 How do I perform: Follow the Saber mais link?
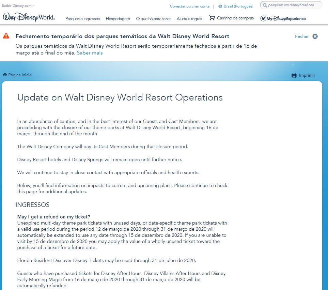(x=90, y=53)
